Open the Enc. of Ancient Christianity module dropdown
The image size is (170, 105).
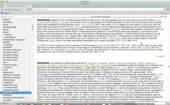(x=11, y=9)
